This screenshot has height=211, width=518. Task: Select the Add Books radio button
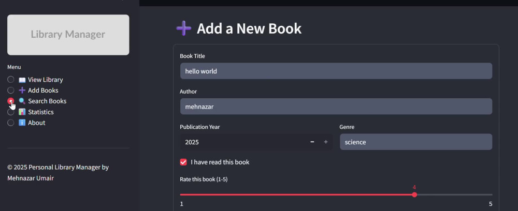tap(11, 91)
